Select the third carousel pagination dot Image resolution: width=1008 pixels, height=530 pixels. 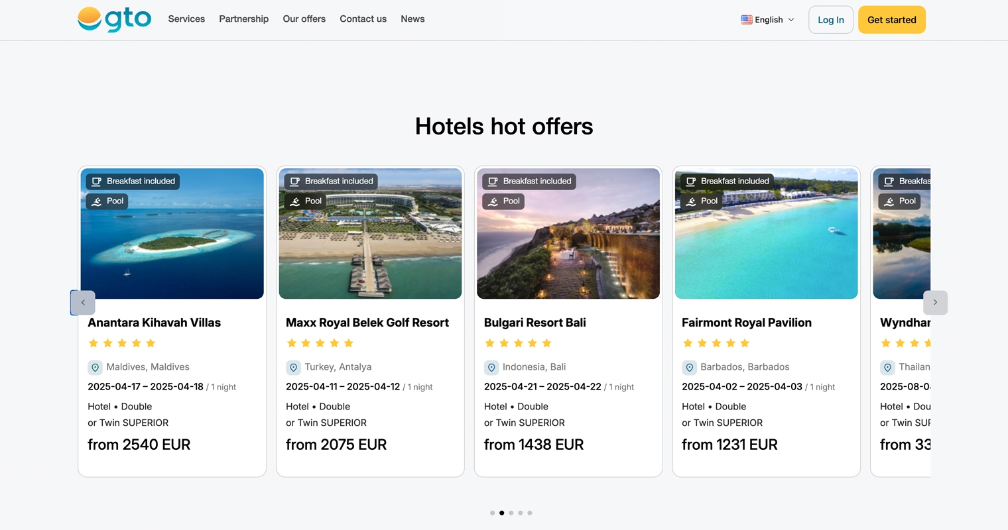point(511,513)
